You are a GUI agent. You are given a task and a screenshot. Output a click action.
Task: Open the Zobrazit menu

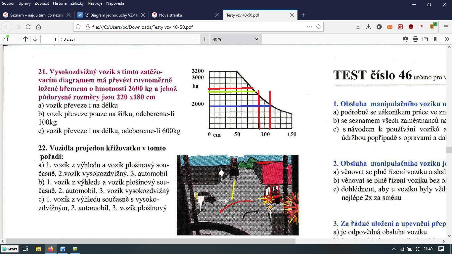[x=42, y=3]
